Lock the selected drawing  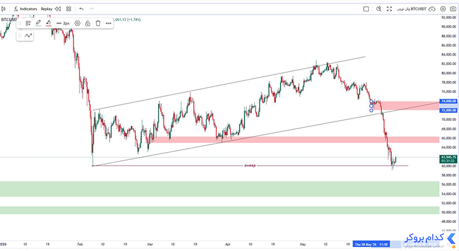tap(88, 23)
